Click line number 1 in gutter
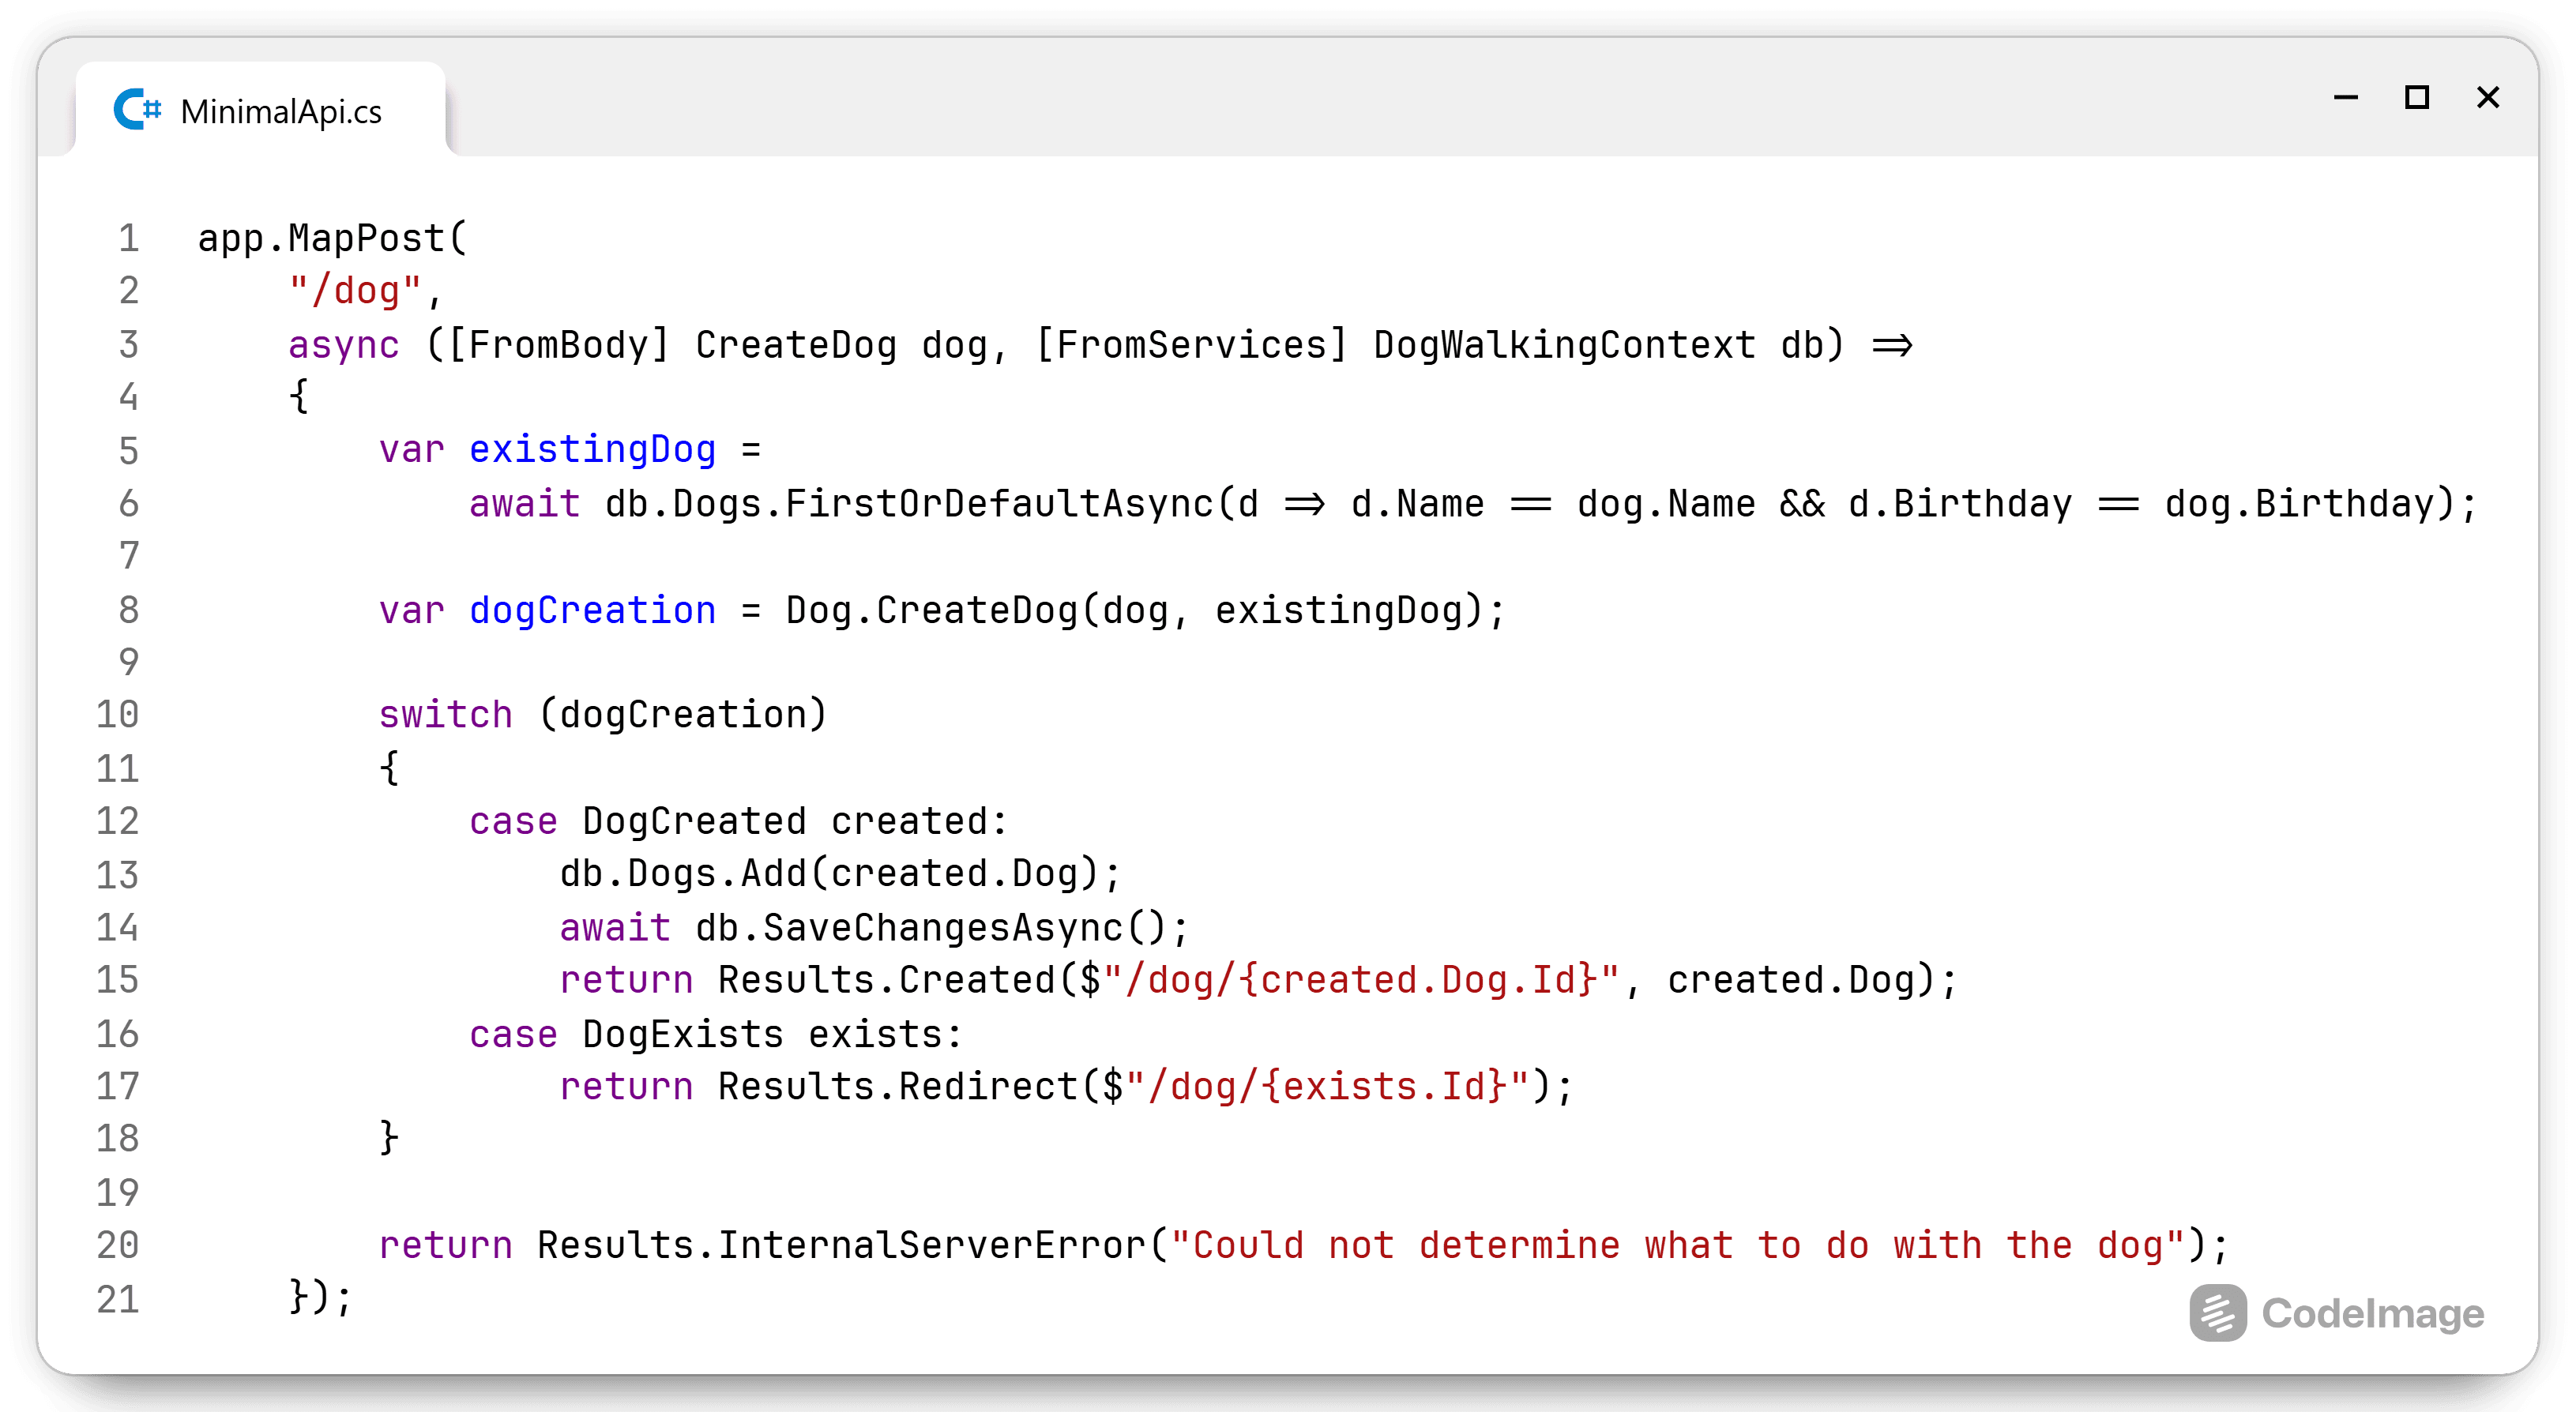Image resolution: width=2576 pixels, height=1412 pixels. [128, 239]
